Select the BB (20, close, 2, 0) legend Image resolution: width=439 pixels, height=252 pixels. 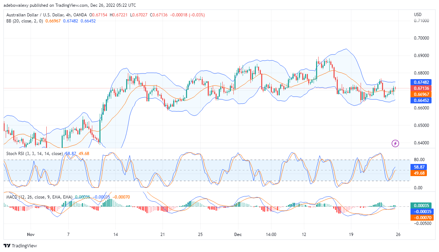pos(23,21)
